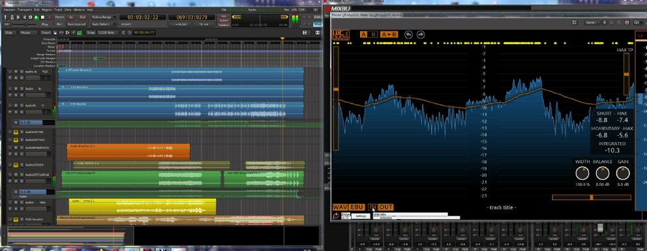The image size is (647, 251).
Task: Open the Transport menu
Action: tap(24, 10)
